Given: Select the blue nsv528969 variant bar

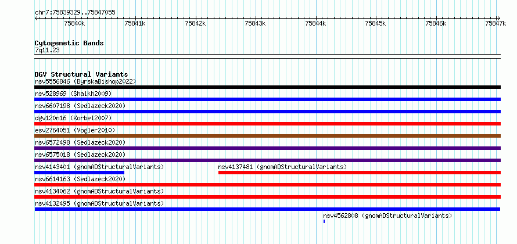Looking at the screenshot, I should click(267, 99).
